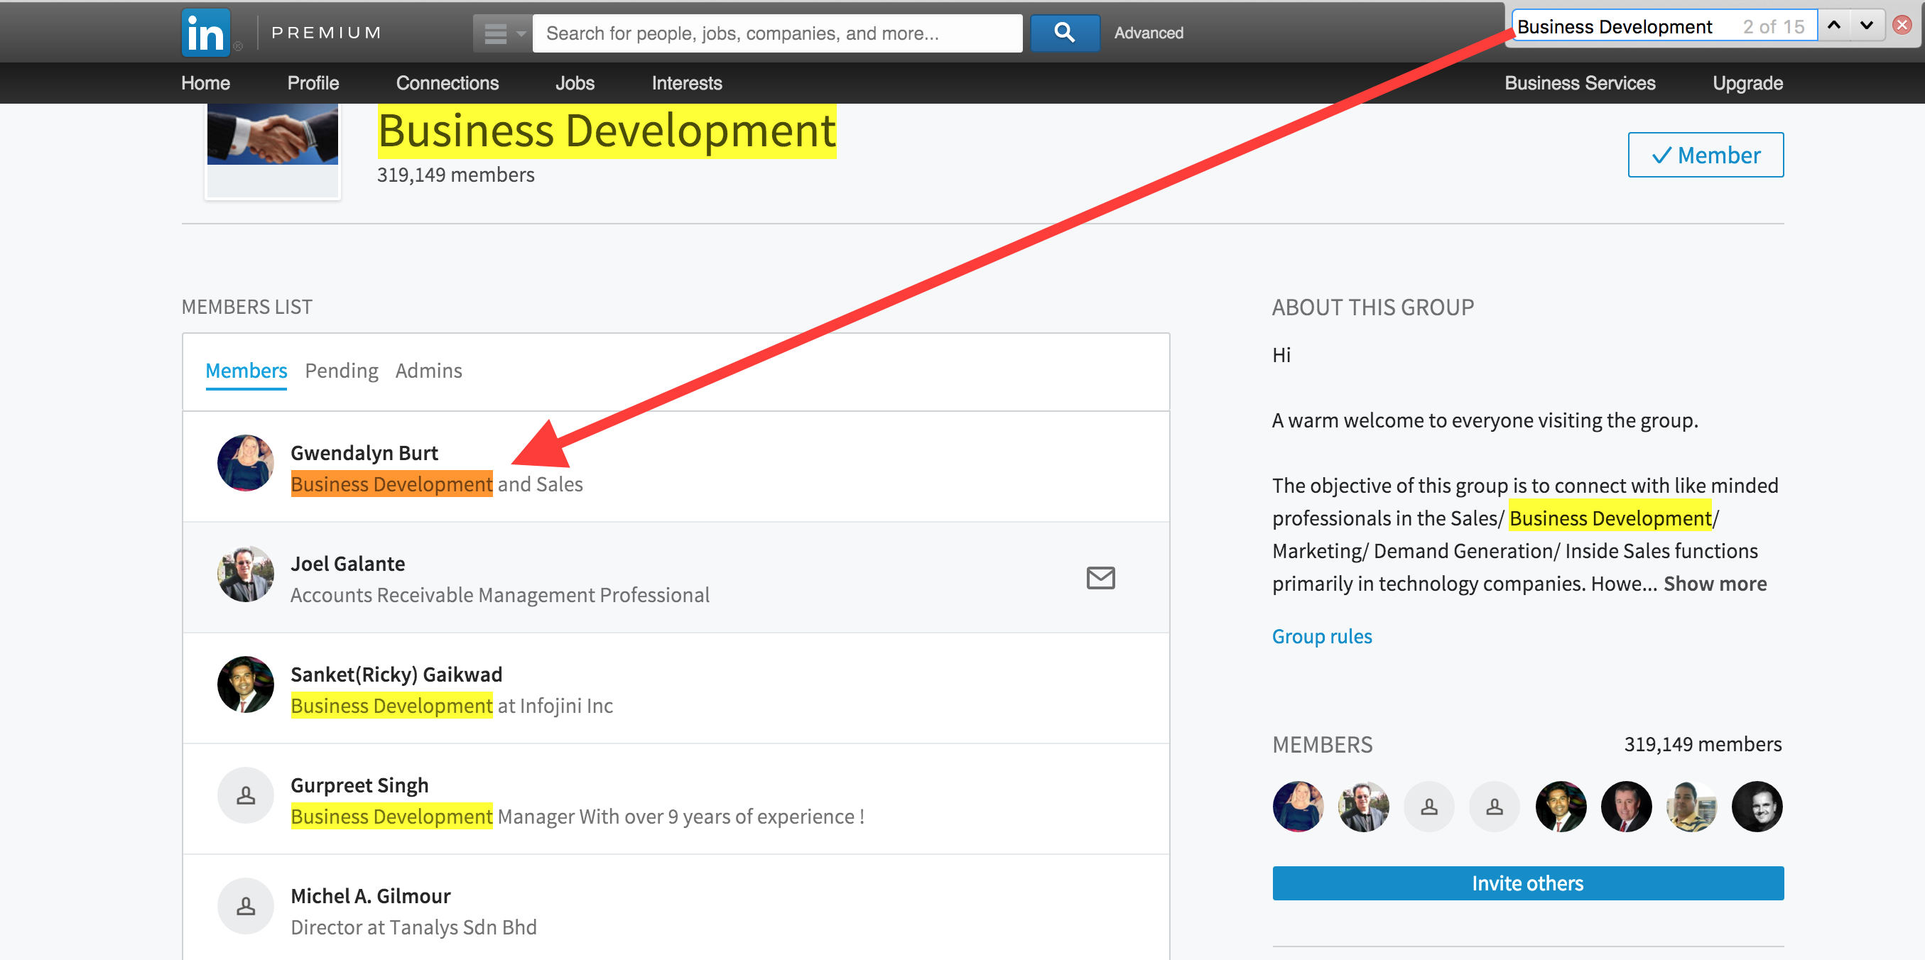The image size is (1925, 960).
Task: Toggle the Member status button
Action: [x=1706, y=155]
